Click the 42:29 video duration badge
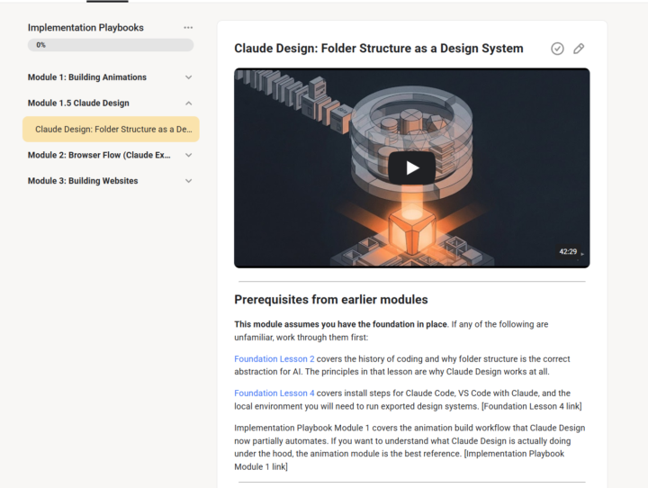This screenshot has width=648, height=488. [568, 251]
